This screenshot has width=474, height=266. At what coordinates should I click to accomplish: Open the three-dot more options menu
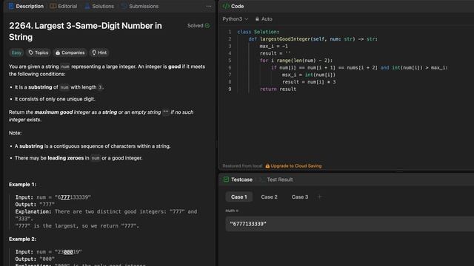pos(209,6)
